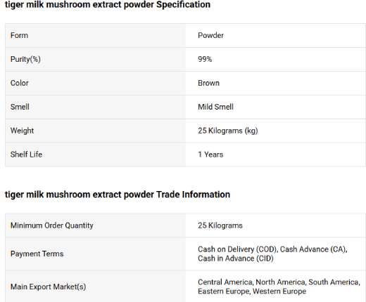Select the 'tiger milk mushroom extract powder Specification' heading
366x302 pixels.
[108, 5]
